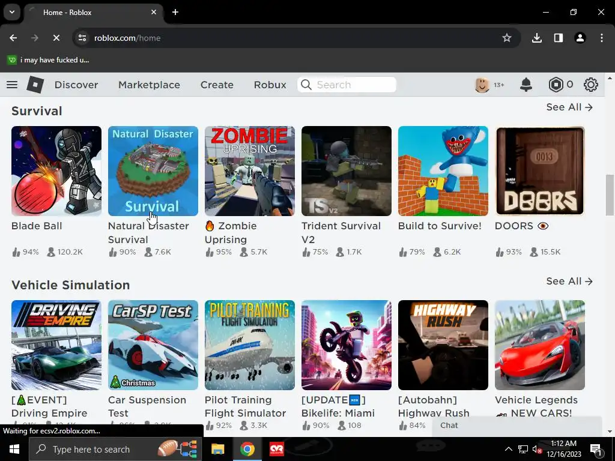
Task: Click the taskbar clock showing 1:12 AM
Action: pos(563,449)
